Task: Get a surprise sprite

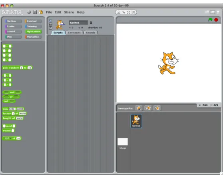Action: click(x=157, y=108)
